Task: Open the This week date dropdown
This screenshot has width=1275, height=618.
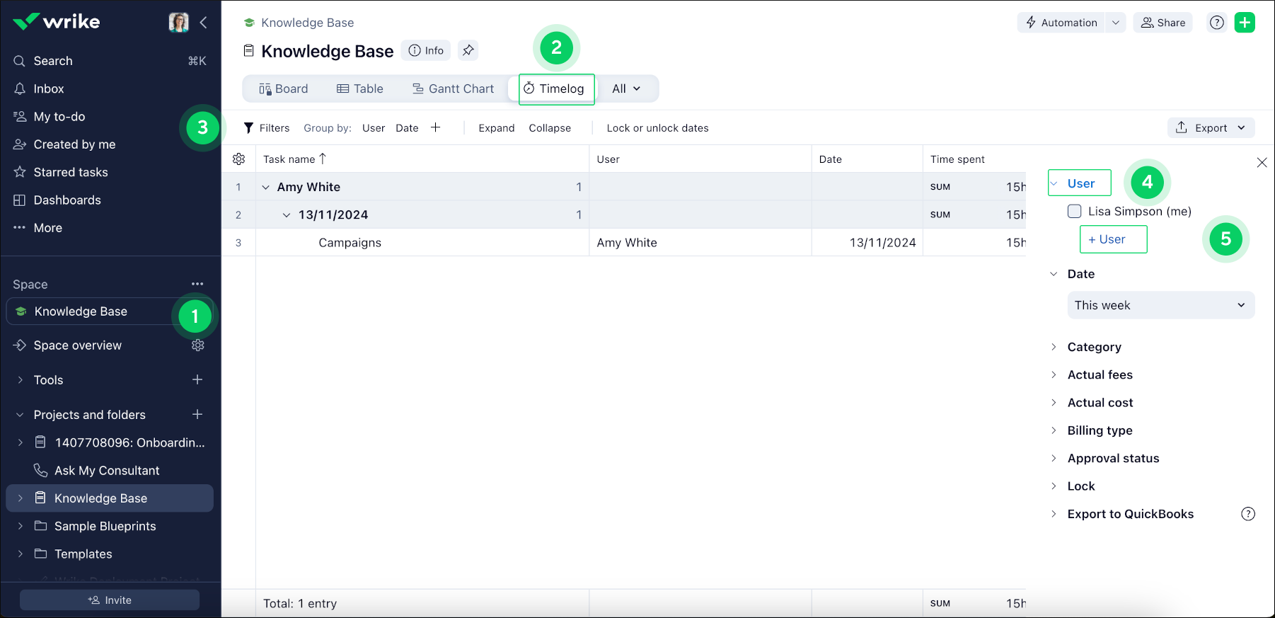Action: pos(1160,305)
